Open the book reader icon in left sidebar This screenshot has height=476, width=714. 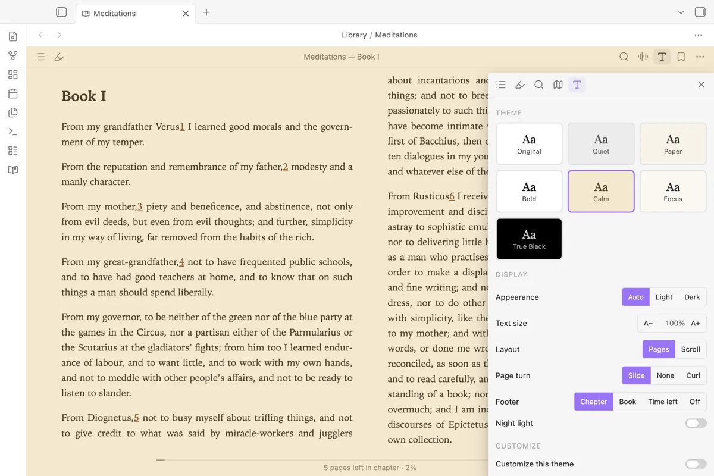pyautogui.click(x=13, y=170)
